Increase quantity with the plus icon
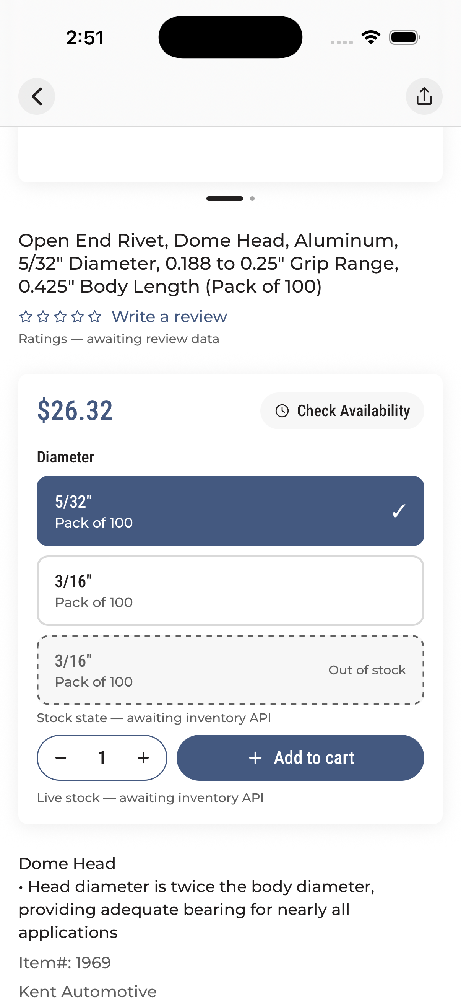Viewport: 461px width, 1003px height. 143,758
